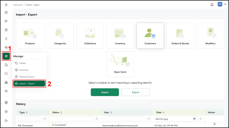Viewport: 229px width, 128px height.
Task: Click the filter funnel icon for Type
Action: [45, 119]
